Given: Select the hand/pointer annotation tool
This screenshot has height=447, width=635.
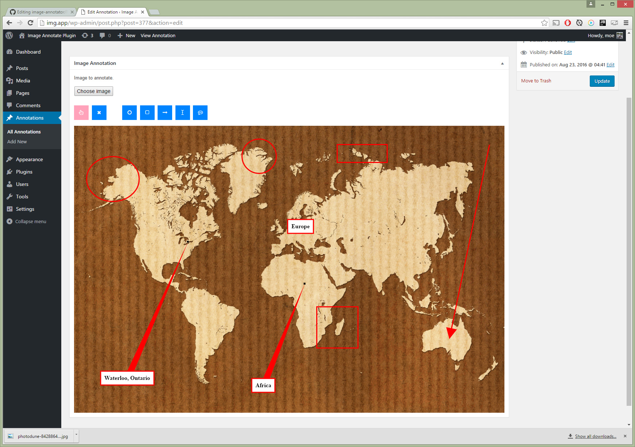Looking at the screenshot, I should 81,113.
